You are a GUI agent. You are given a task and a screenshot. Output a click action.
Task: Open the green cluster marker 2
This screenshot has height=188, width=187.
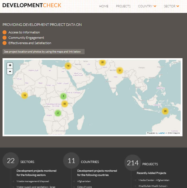pyautogui.click(x=58, y=113)
